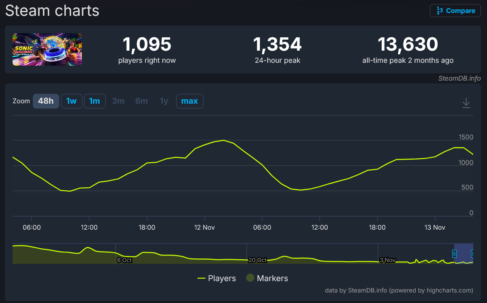Set zoom range to max
Viewport: 487px width, 303px height.
(x=190, y=101)
